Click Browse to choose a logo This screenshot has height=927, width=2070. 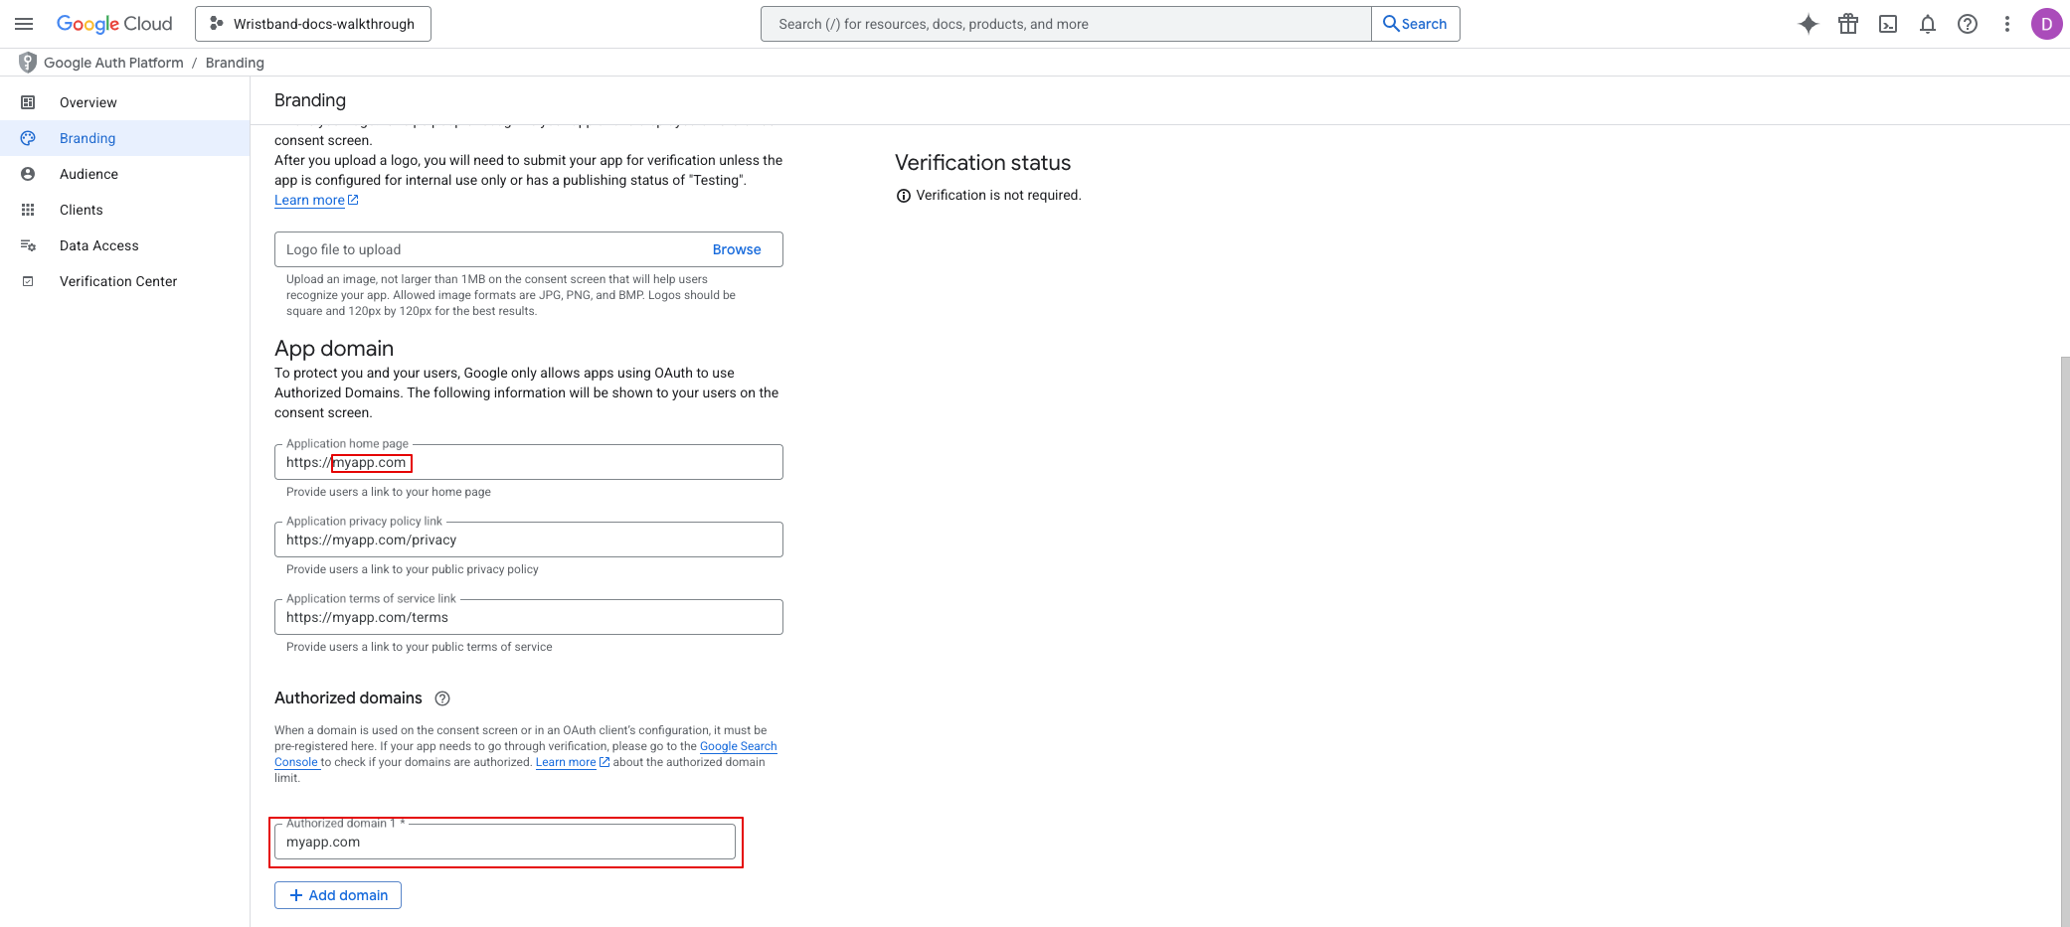tap(737, 249)
